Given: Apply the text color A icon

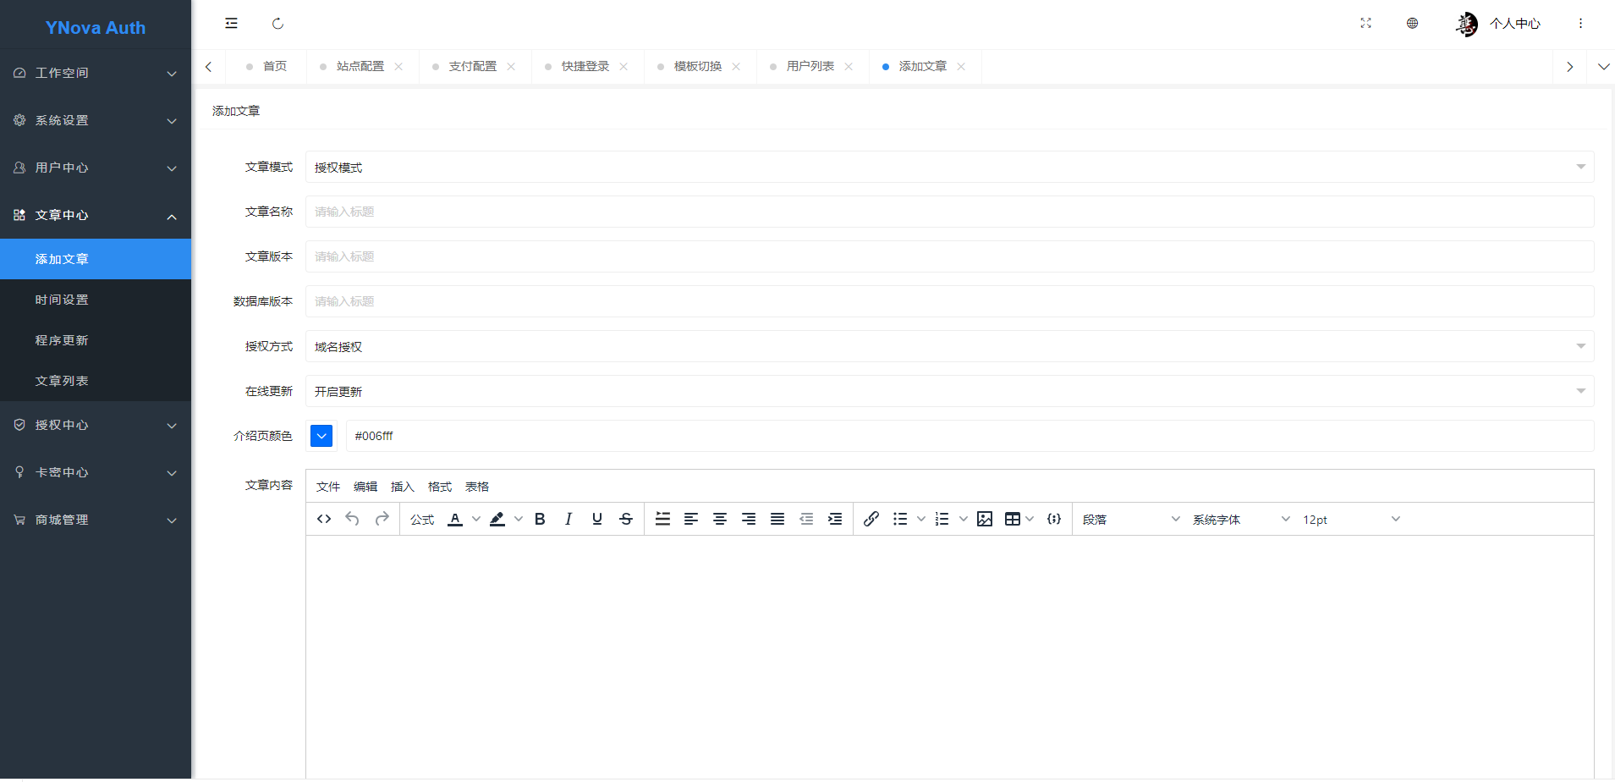Looking at the screenshot, I should 455,519.
